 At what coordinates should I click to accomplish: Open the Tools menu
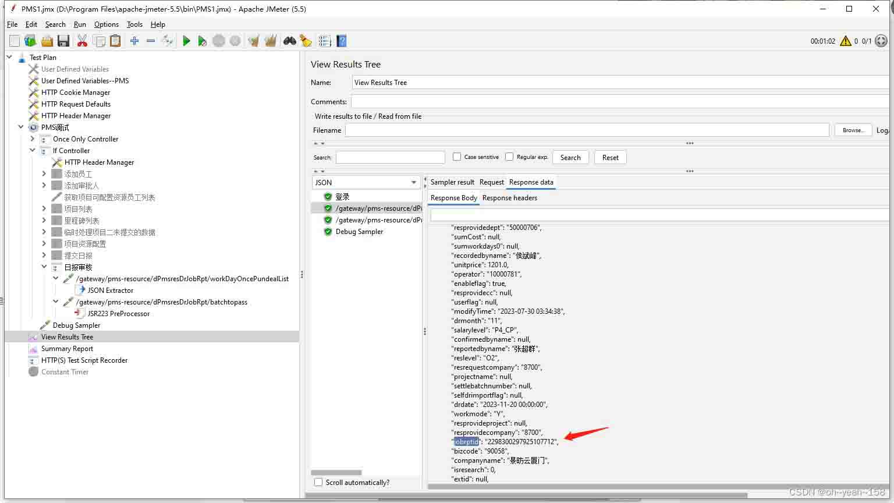(134, 24)
